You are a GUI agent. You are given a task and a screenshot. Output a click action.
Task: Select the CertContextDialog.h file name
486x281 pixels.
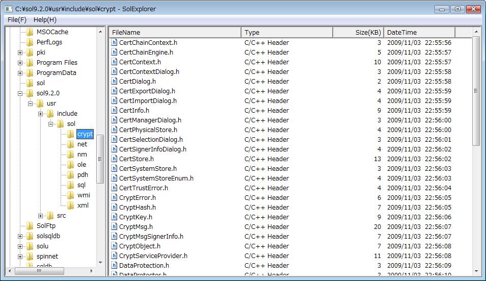149,71
